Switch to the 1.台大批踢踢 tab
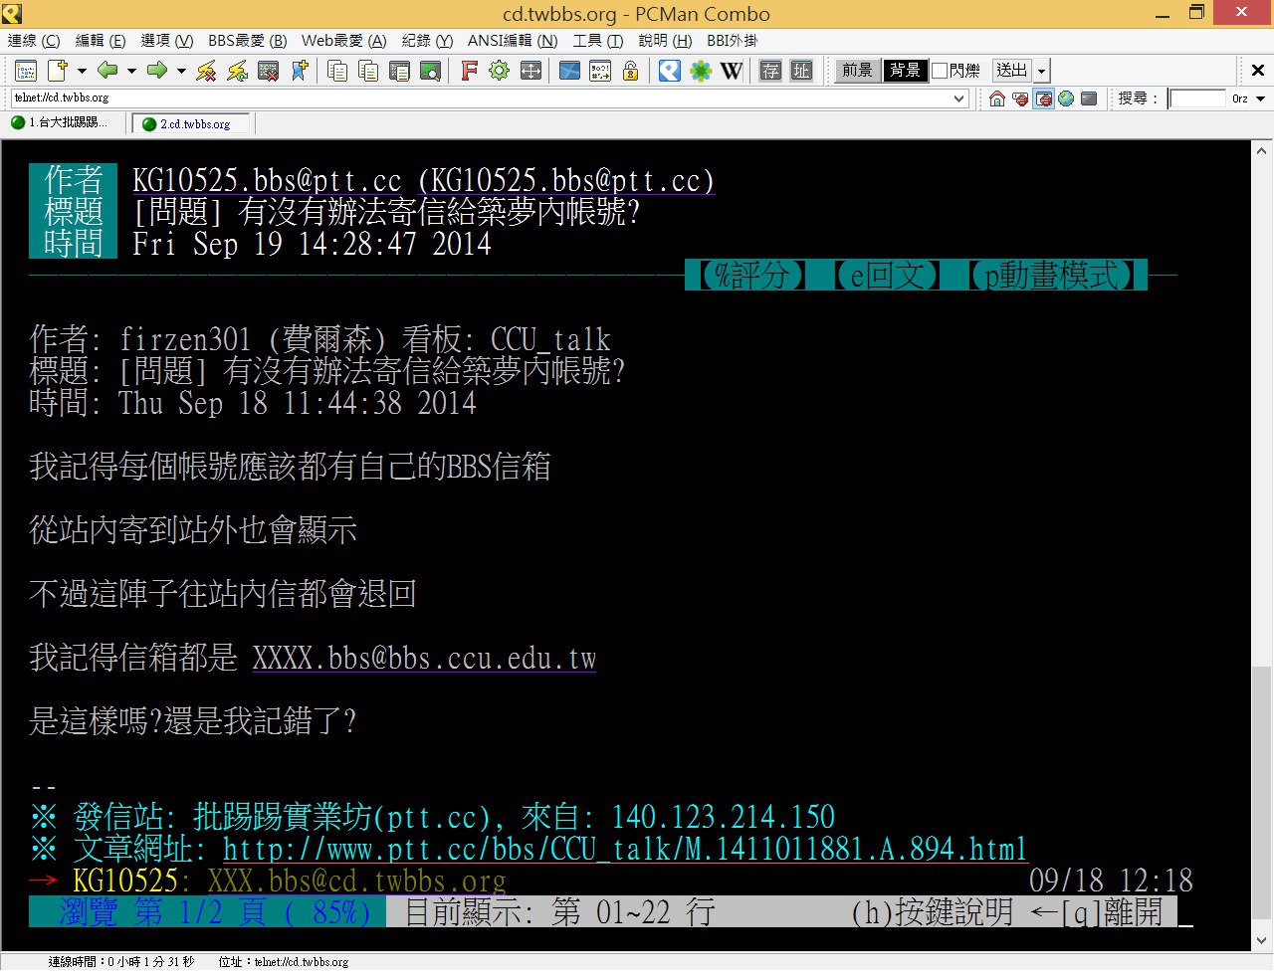 tap(65, 123)
